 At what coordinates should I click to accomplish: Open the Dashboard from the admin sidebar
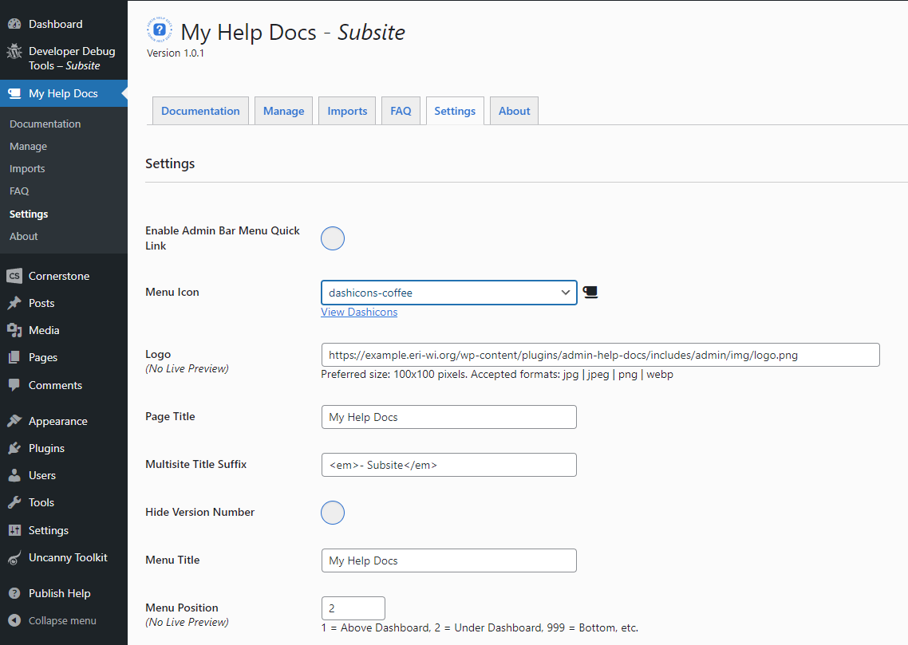[x=14, y=23]
